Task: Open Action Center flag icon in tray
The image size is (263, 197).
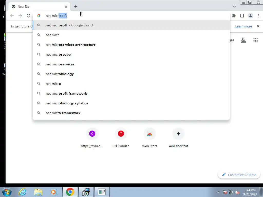Action: pyautogui.click(x=225, y=192)
